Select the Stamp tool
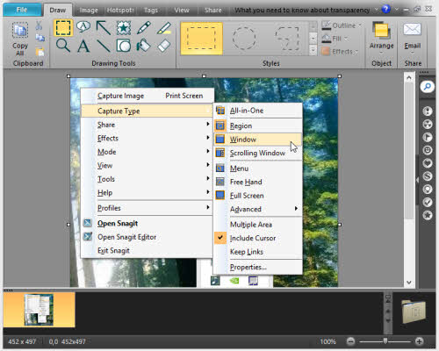This screenshot has width=439, height=351. [x=124, y=28]
